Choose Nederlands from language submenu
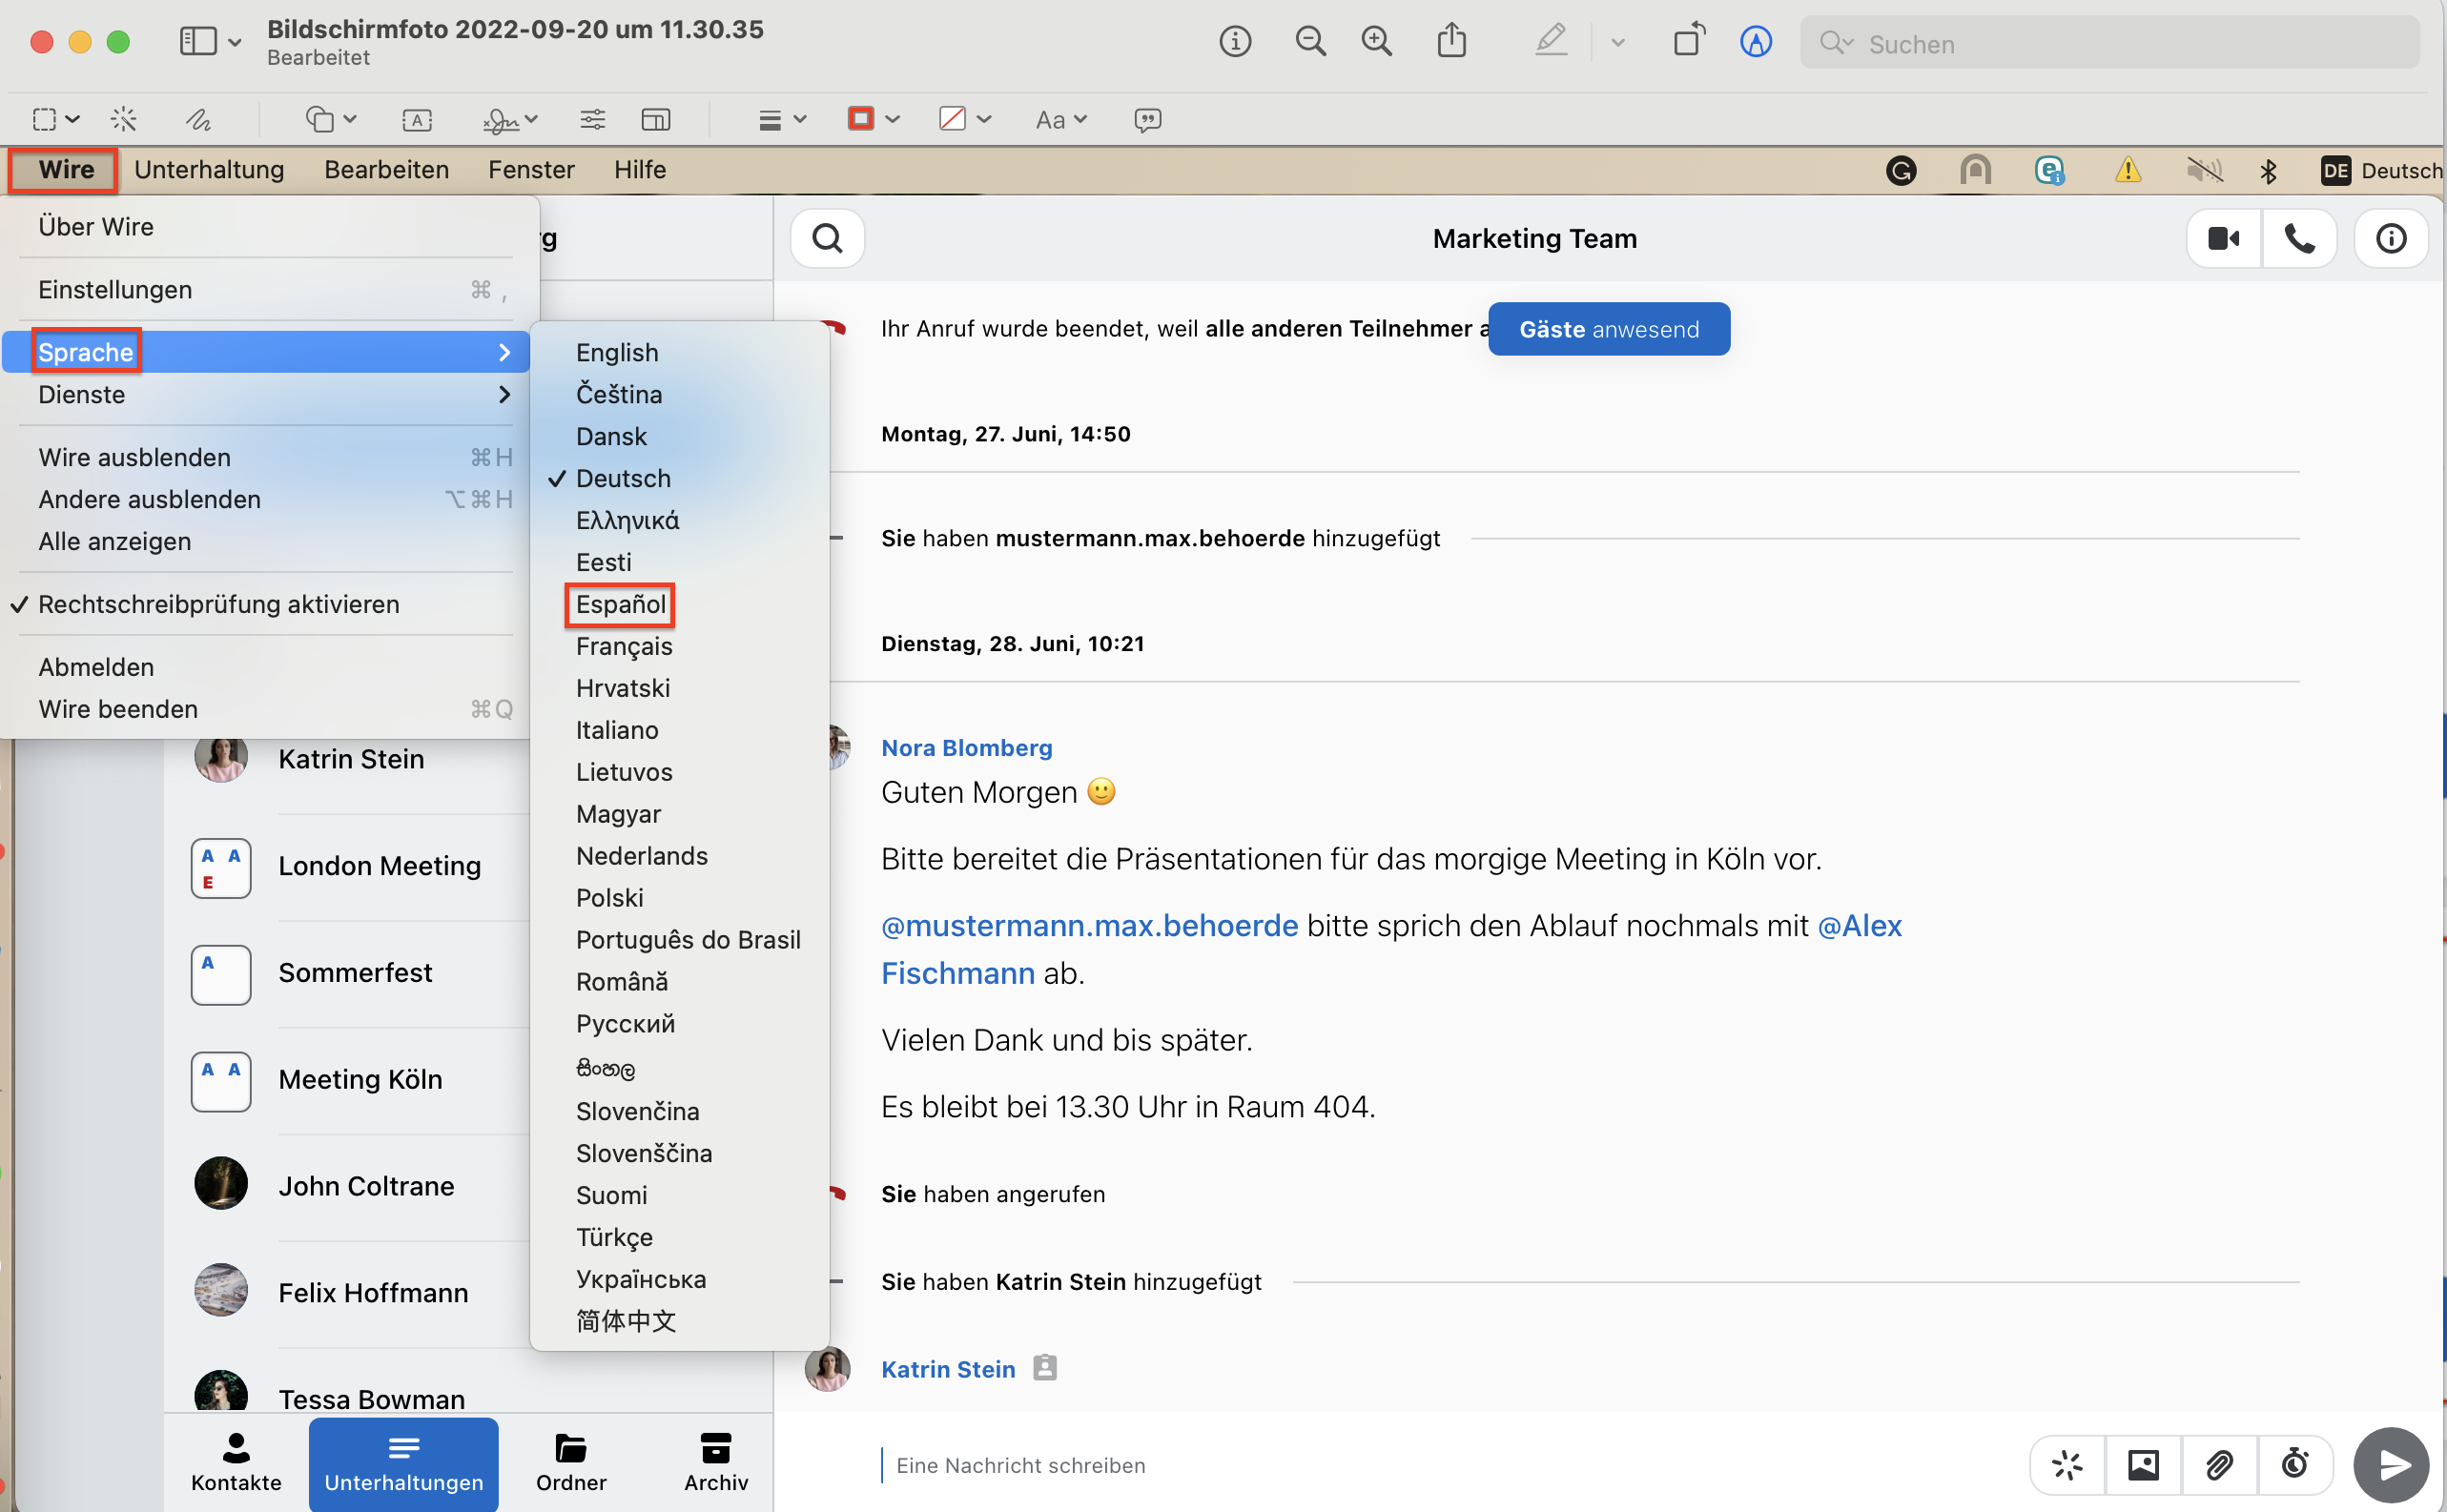2447x1512 pixels. point(642,856)
